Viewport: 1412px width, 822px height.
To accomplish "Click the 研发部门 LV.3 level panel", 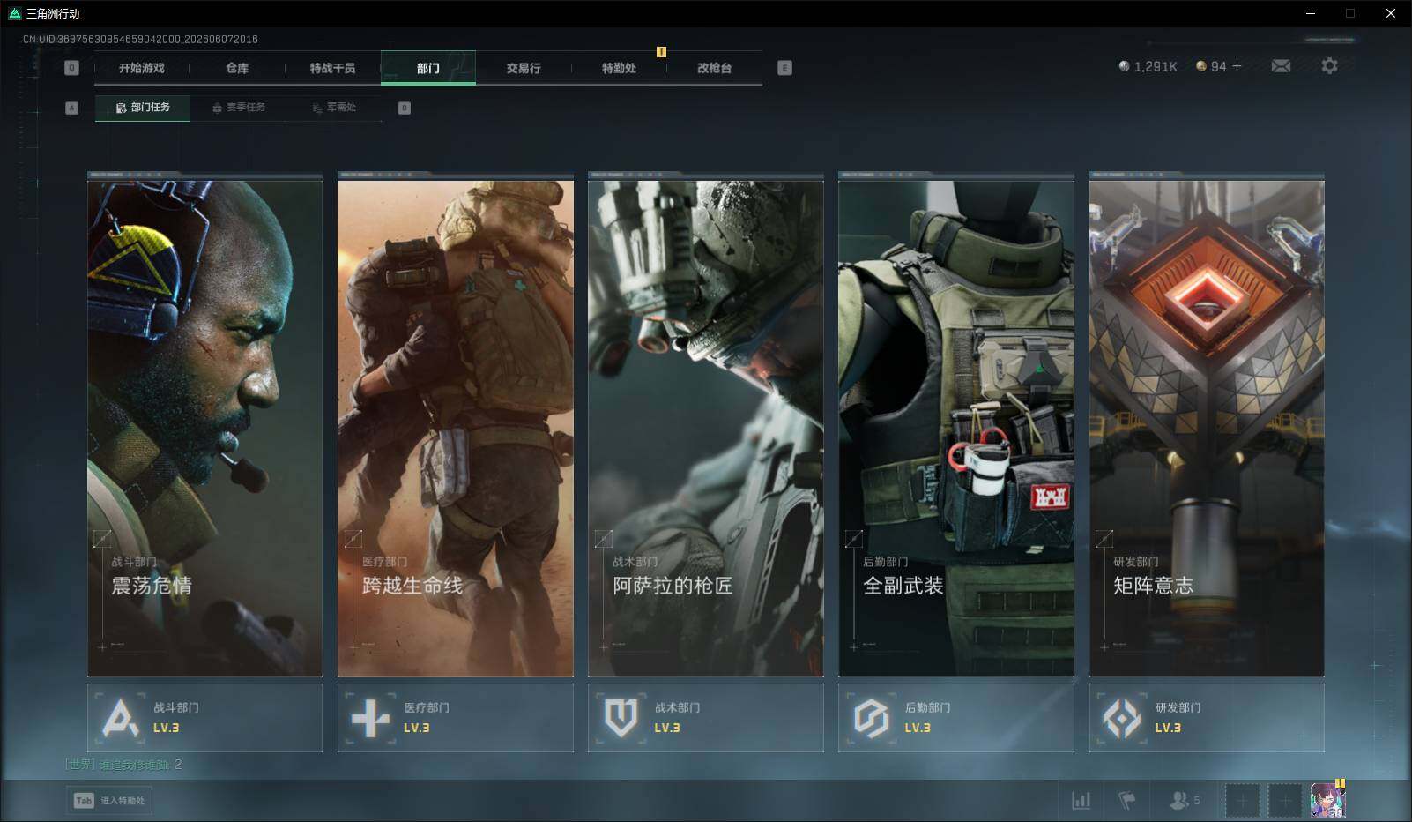I will (x=1207, y=718).
